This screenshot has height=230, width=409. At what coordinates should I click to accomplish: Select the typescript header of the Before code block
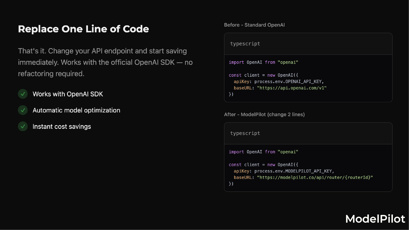point(245,44)
